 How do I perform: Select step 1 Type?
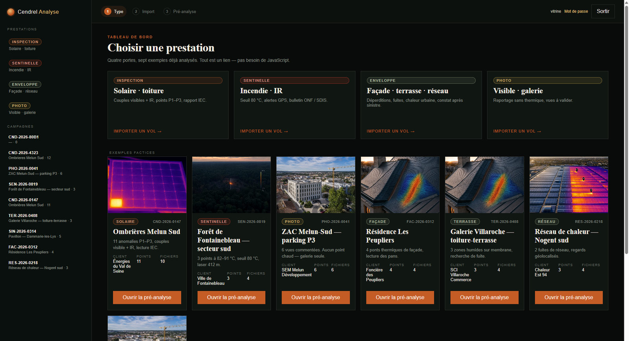tap(114, 11)
